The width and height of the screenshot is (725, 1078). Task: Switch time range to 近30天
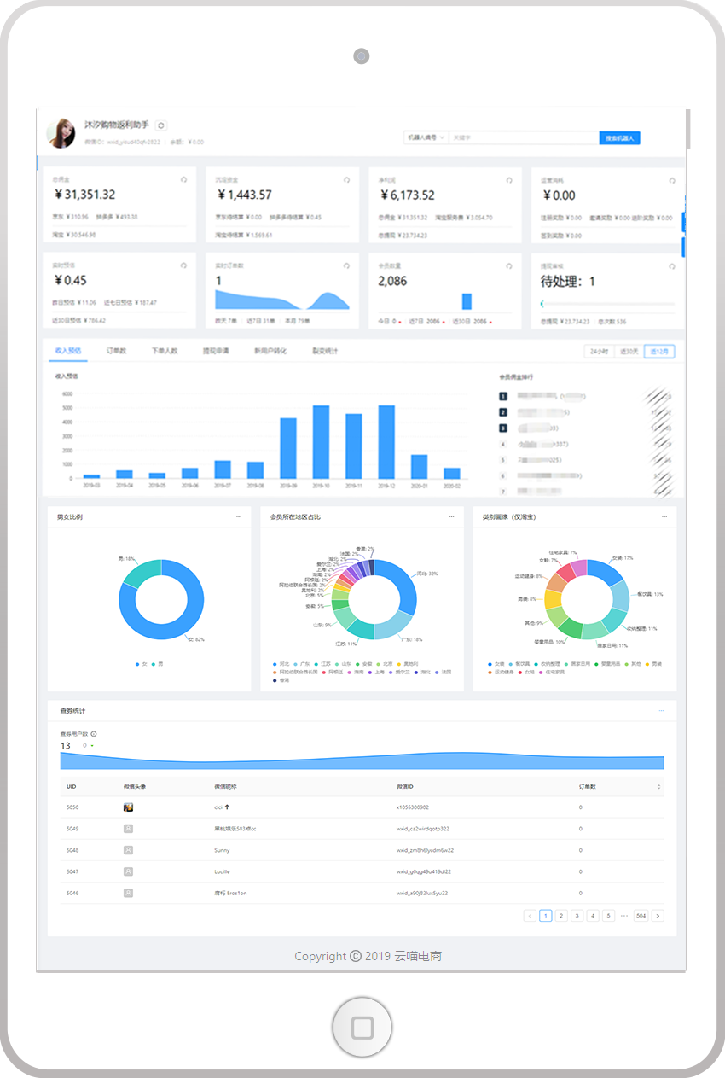coord(629,351)
